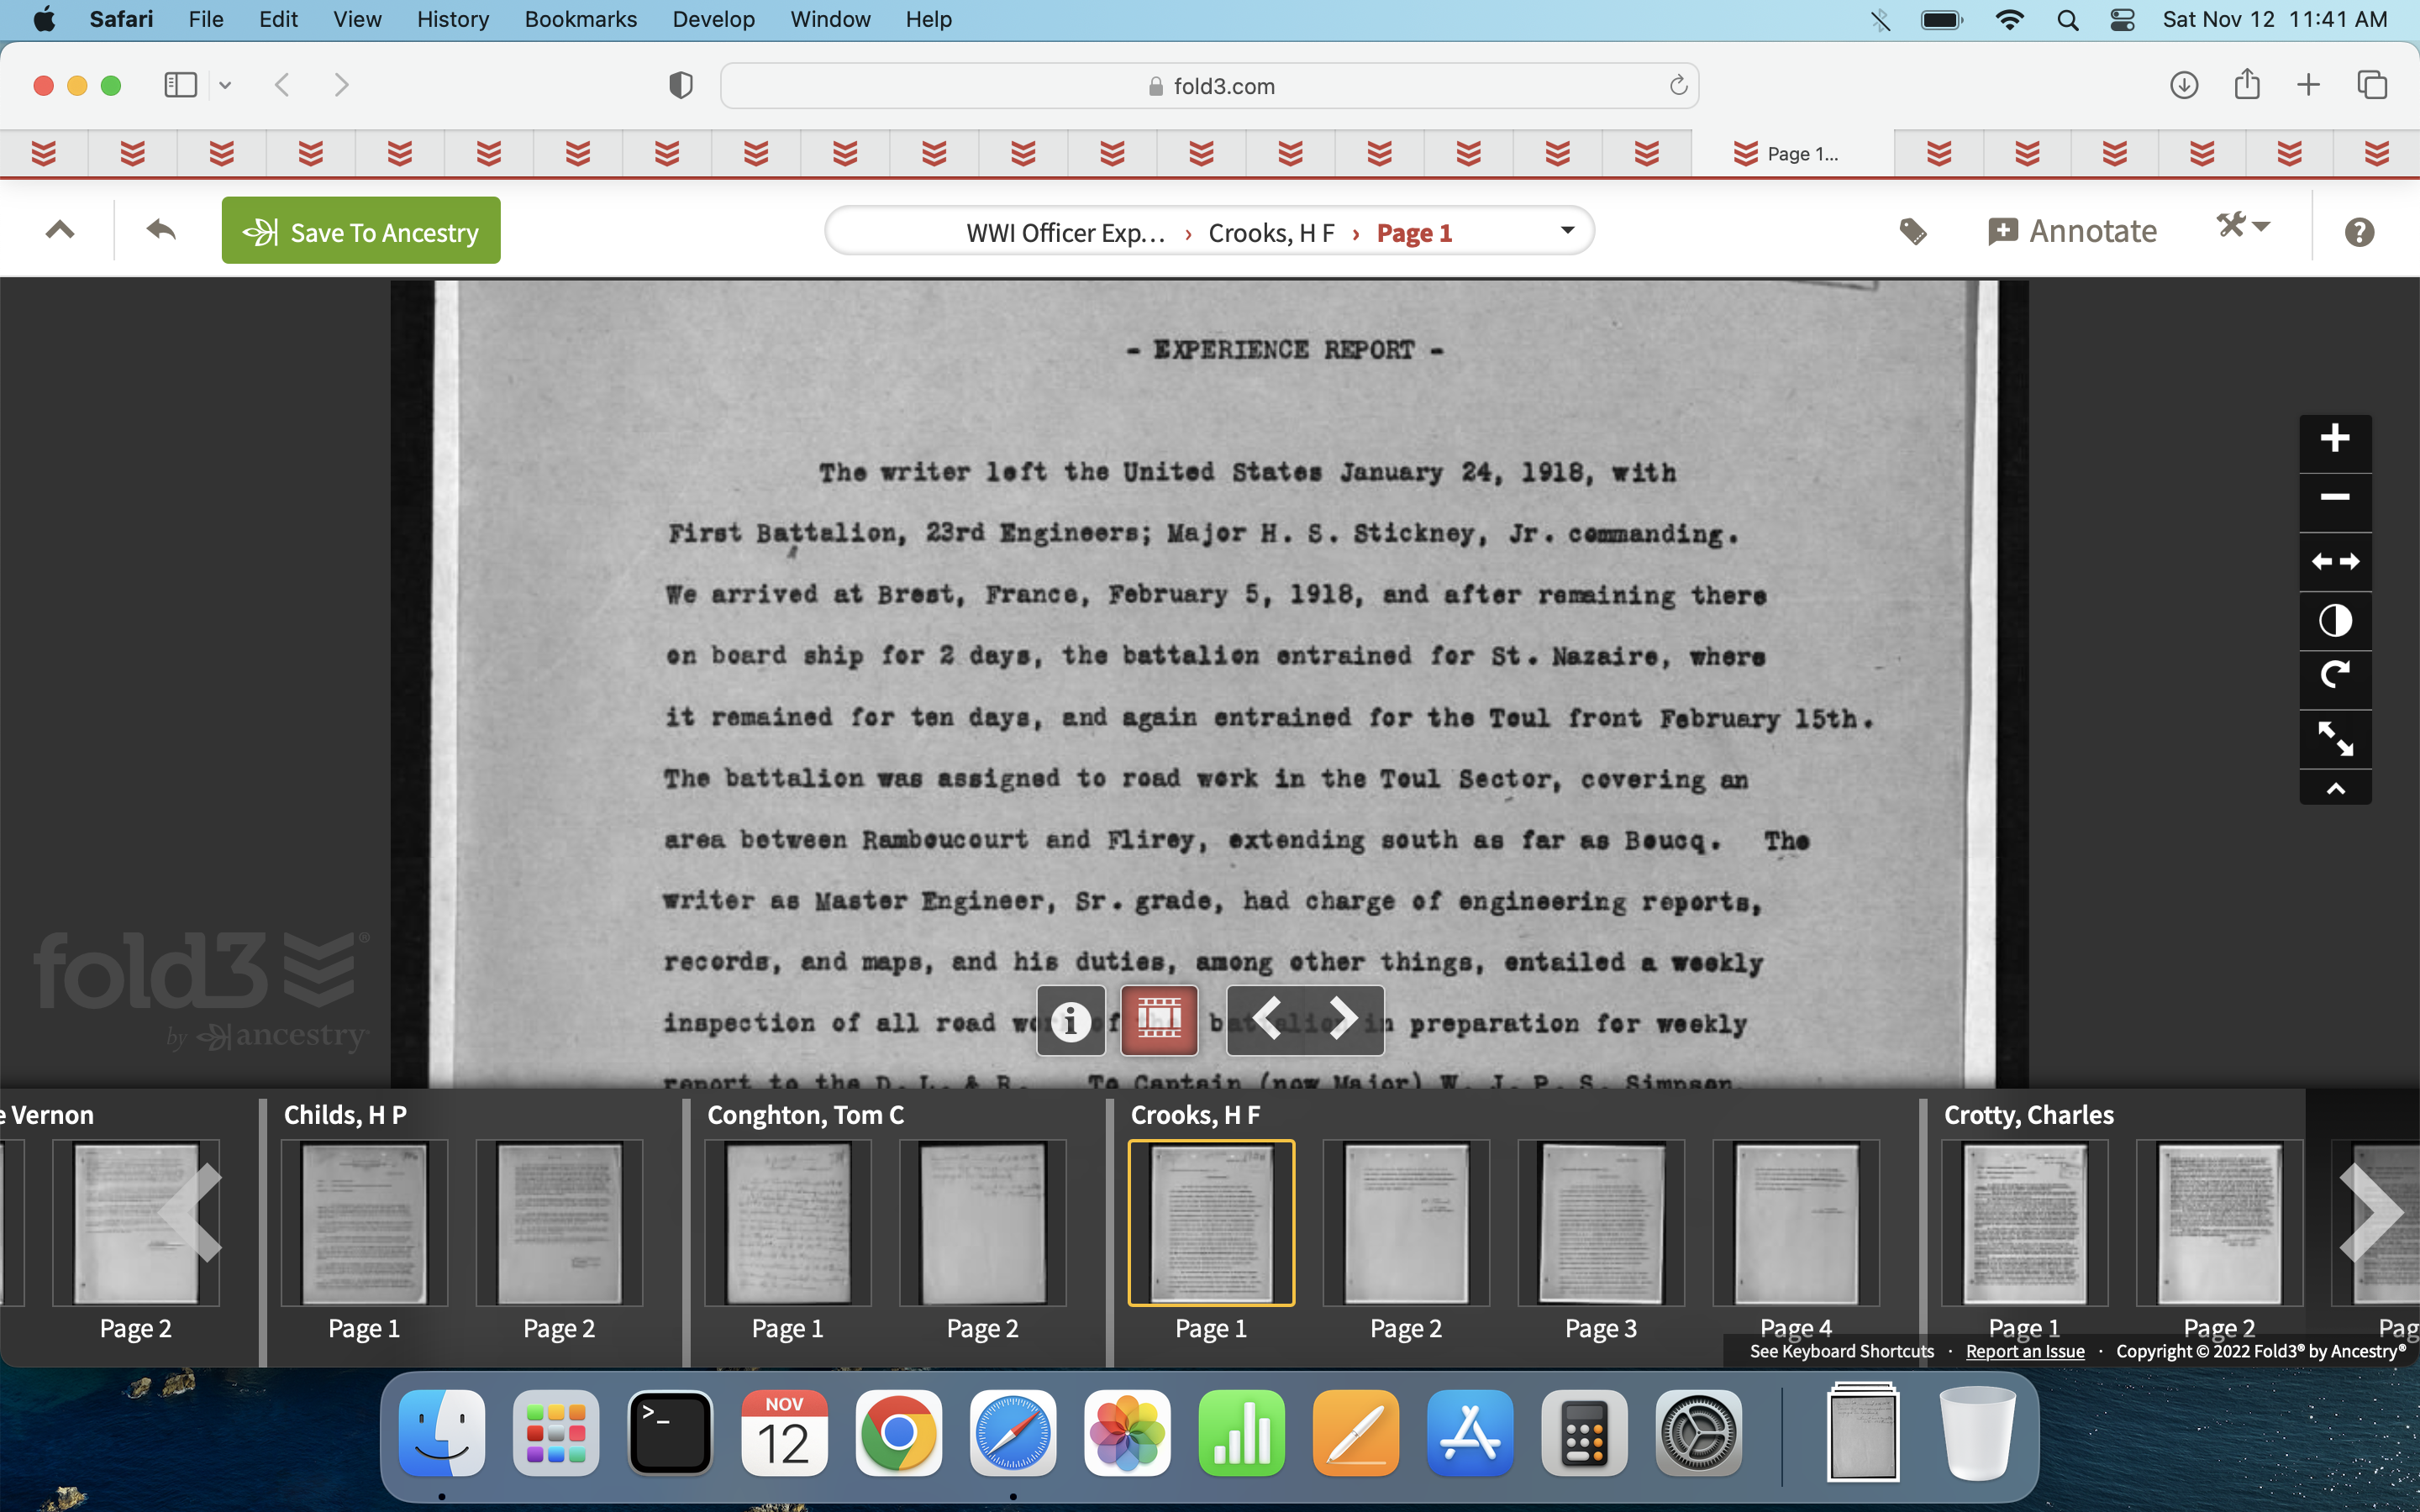Expand Safari sidebar options chevron

coord(225,86)
